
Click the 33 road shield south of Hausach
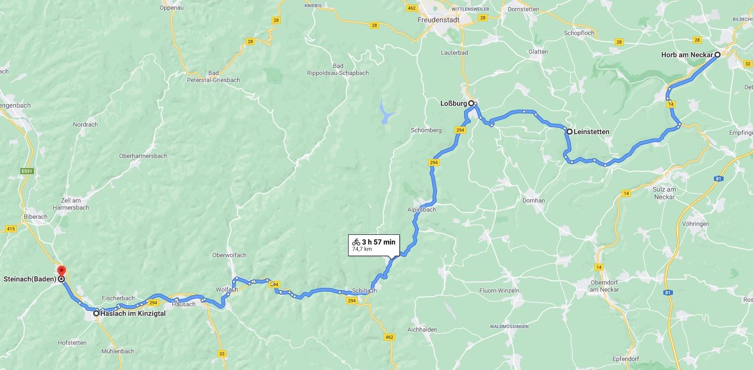222,353
